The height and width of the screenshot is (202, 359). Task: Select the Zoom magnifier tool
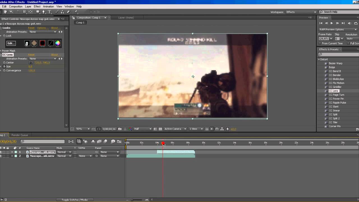[x=11, y=12]
